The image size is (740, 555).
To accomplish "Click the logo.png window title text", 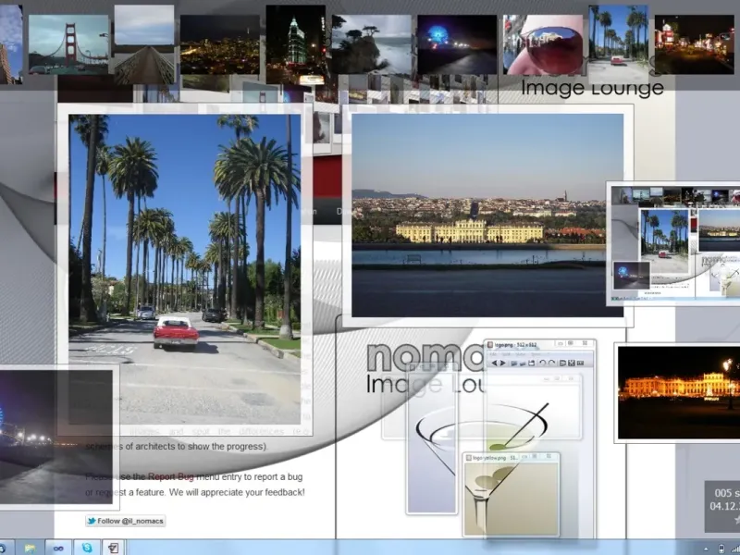I will (515, 345).
